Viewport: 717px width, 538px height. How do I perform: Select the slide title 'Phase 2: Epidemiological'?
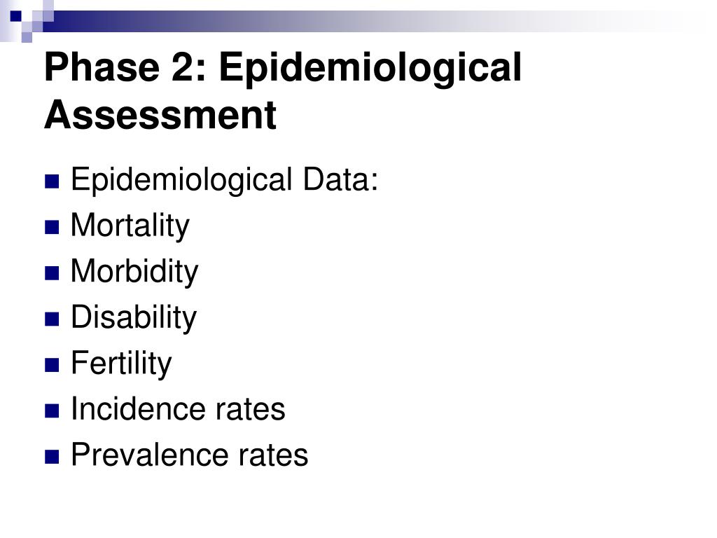283,68
